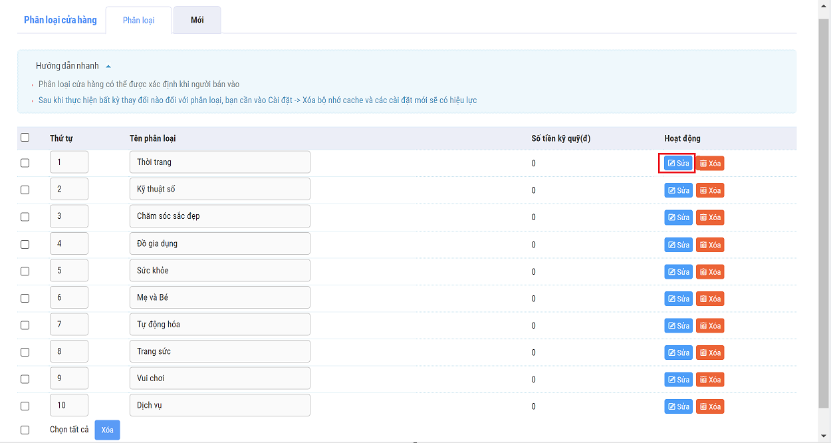
Task: Delete the Mẹ và Bé category
Action: pyautogui.click(x=710, y=299)
